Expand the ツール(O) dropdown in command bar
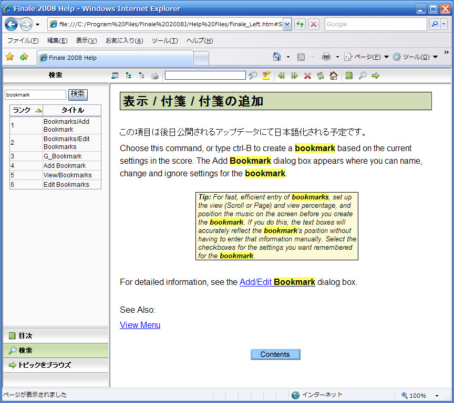Viewport: 454px width, 403px height. tap(415, 57)
